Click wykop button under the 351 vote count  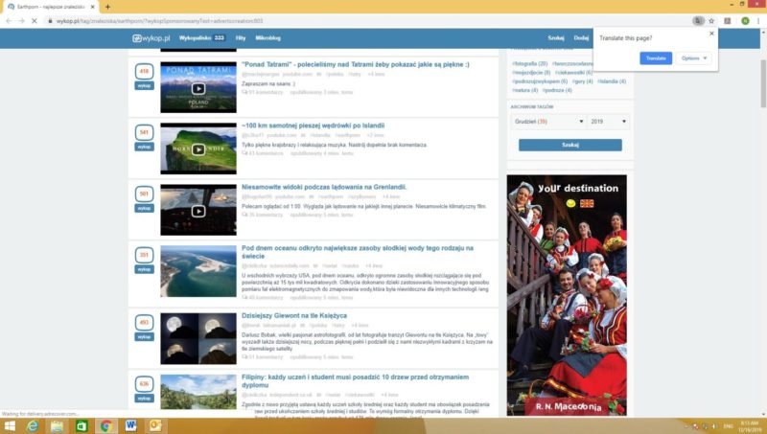click(x=145, y=270)
